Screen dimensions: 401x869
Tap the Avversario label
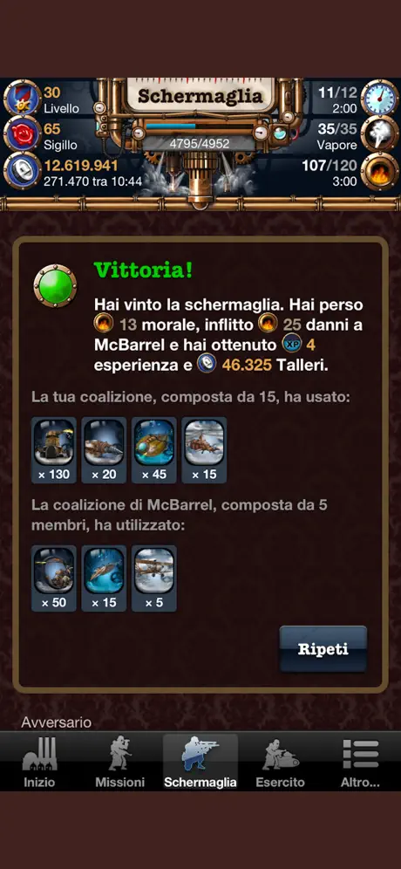[x=56, y=722]
